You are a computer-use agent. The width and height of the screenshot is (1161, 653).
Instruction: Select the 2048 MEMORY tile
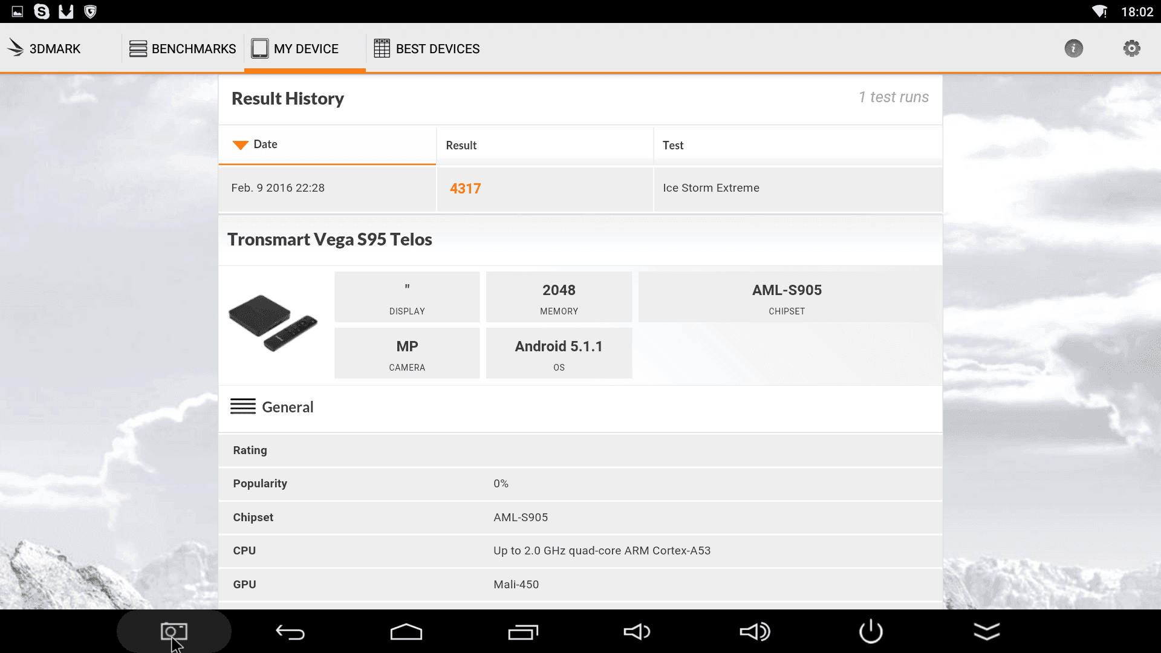tap(559, 297)
